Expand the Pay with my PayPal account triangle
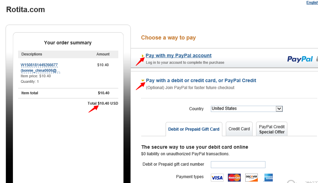The height and width of the screenshot is (183, 318). (143, 56)
